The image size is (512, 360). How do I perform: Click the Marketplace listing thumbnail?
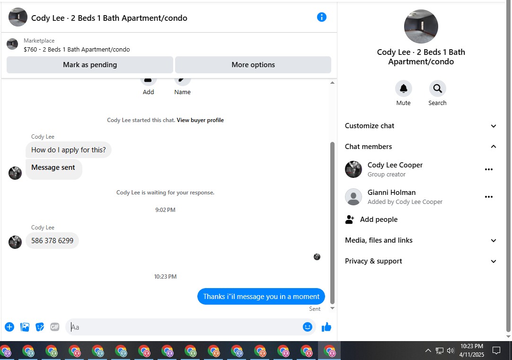click(x=12, y=44)
